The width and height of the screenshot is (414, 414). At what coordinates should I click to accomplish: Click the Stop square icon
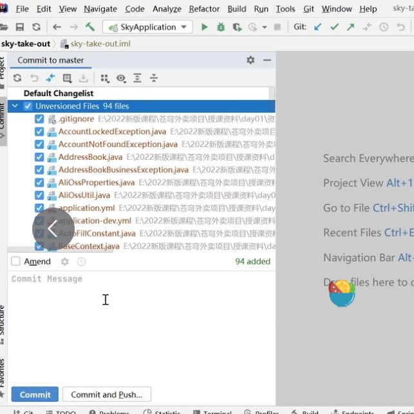click(278, 27)
